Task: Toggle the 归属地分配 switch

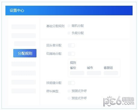Action: click(x=71, y=54)
